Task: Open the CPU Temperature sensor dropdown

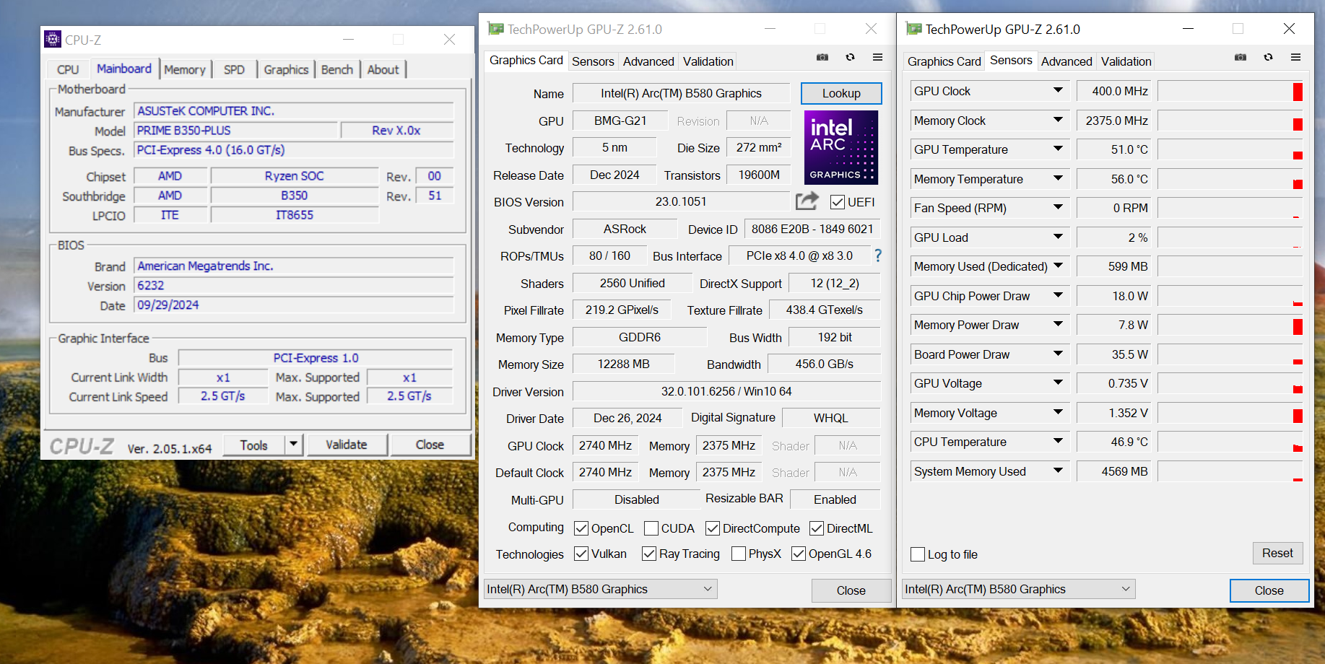Action: pos(1058,442)
